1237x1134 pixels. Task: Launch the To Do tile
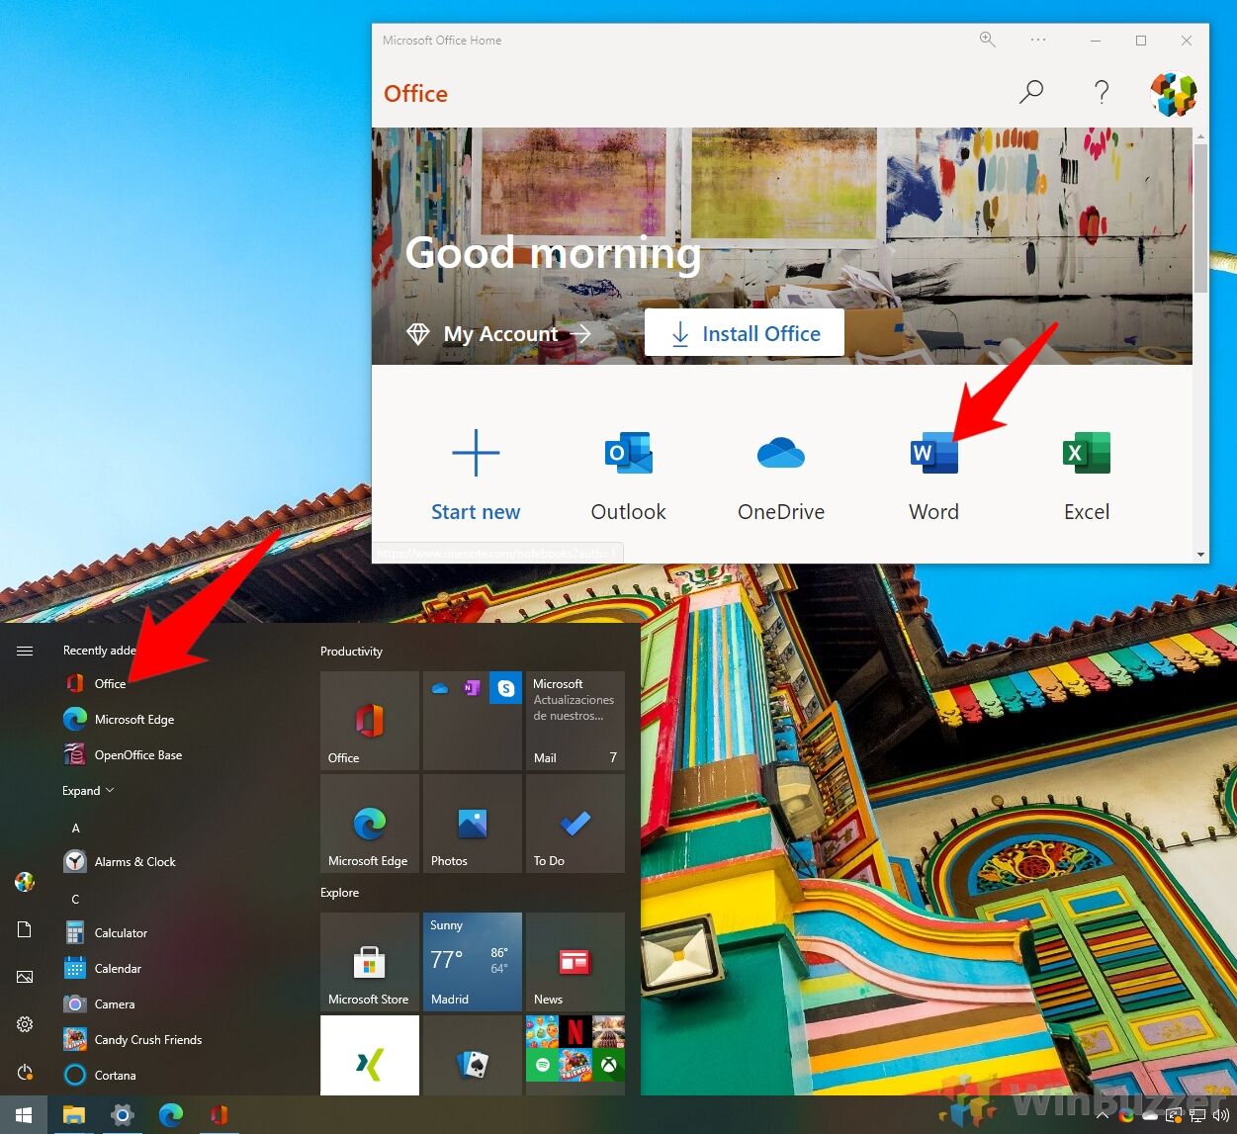574,824
